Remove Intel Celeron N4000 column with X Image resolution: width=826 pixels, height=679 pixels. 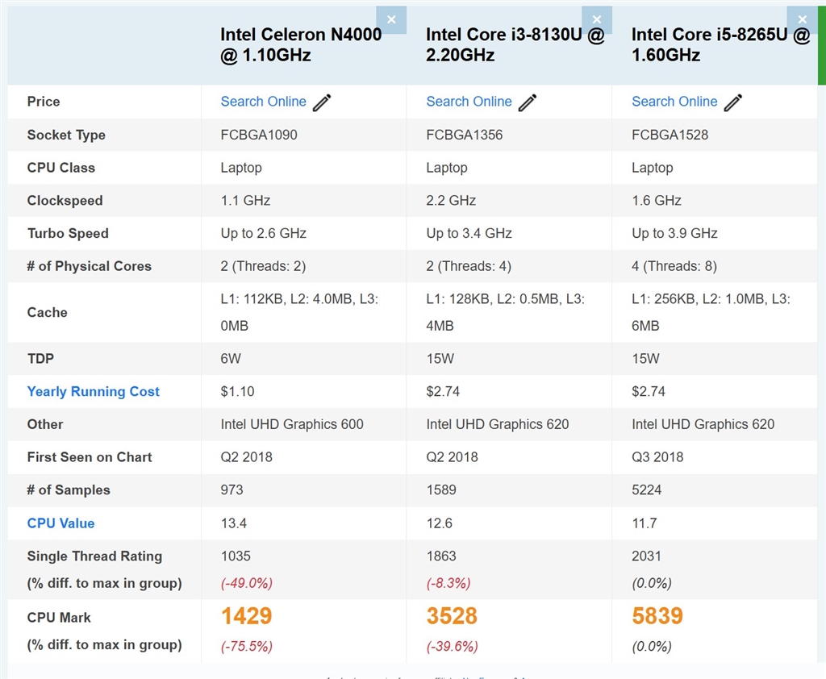coord(391,19)
